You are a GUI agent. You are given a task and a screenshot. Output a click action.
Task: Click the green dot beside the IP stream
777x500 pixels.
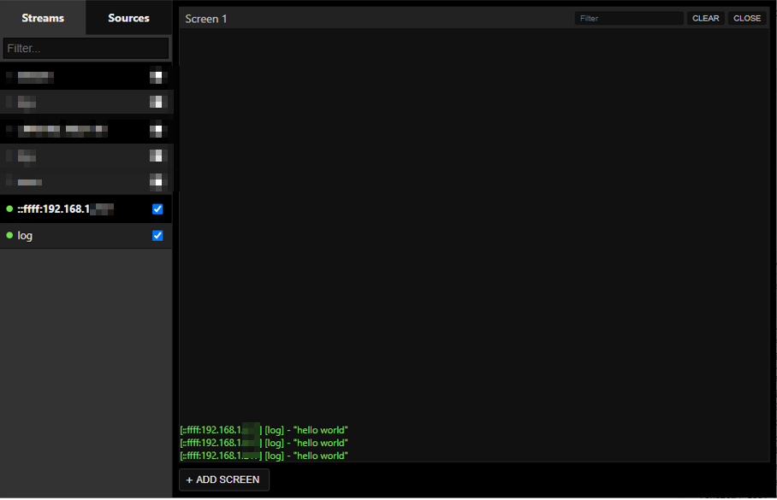9,209
